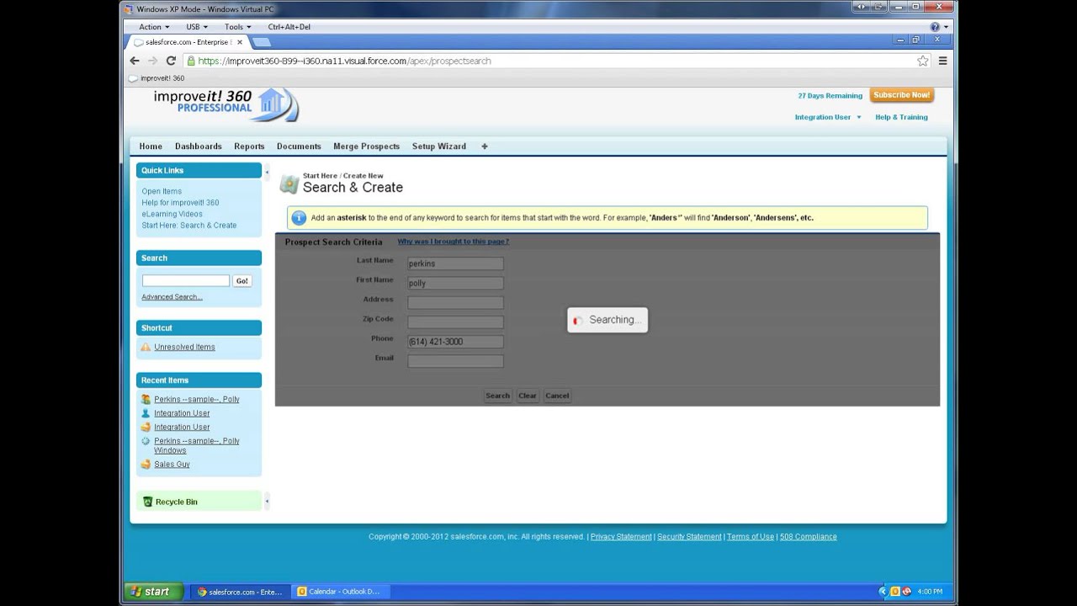Click the Start button
Image resolution: width=1077 pixels, height=606 pixels.
point(151,592)
